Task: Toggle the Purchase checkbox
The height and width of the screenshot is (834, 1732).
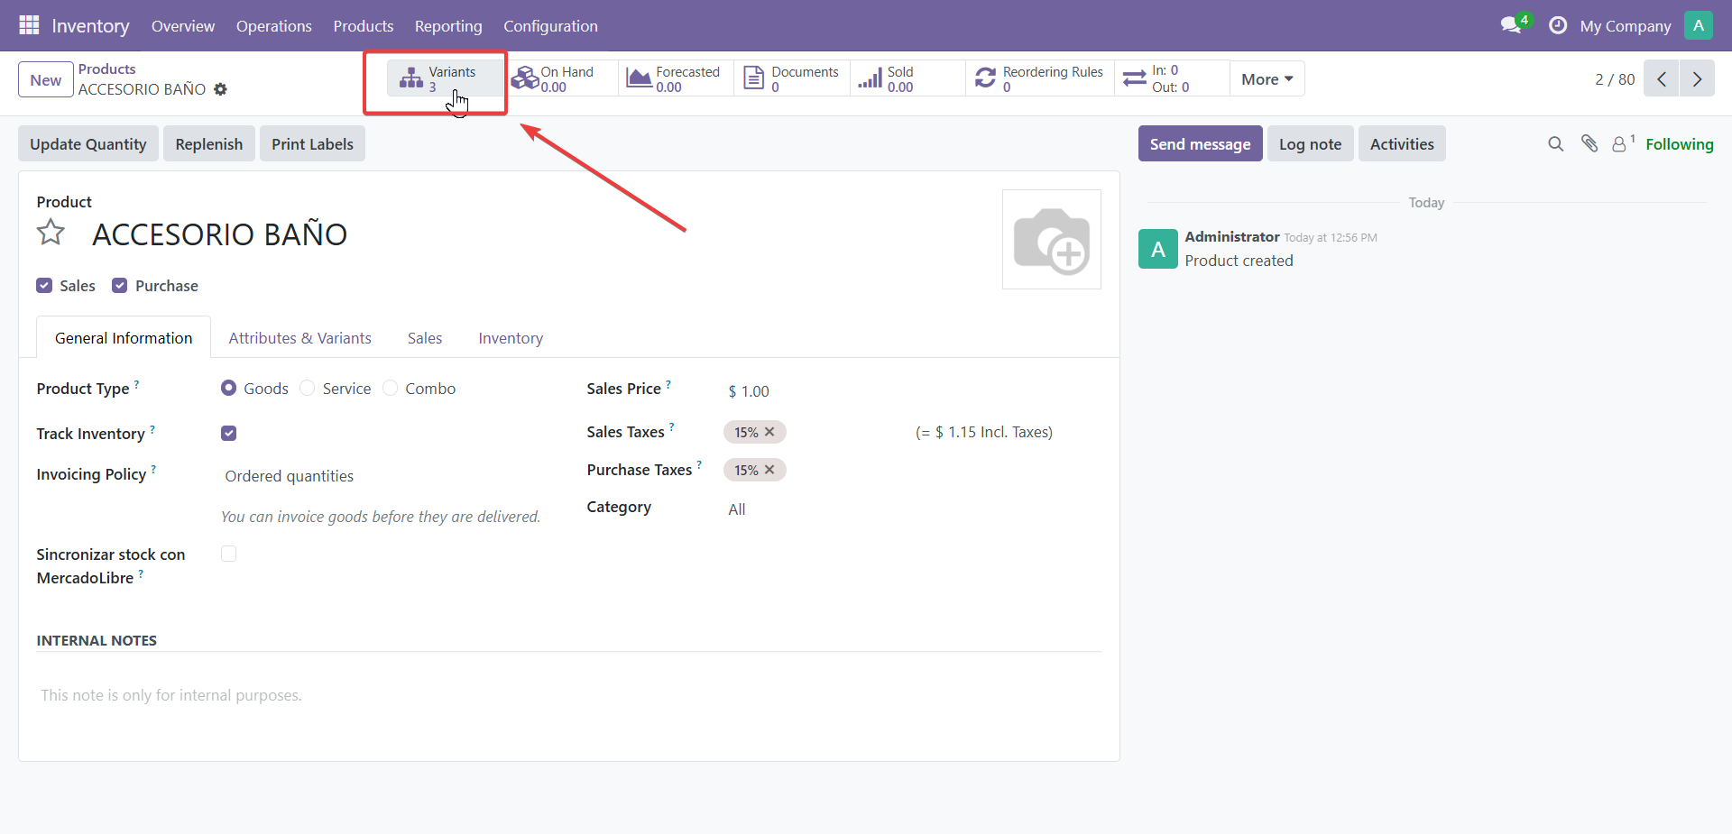Action: click(x=119, y=286)
